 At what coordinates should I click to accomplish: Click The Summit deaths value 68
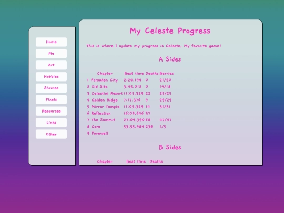click(x=148, y=120)
